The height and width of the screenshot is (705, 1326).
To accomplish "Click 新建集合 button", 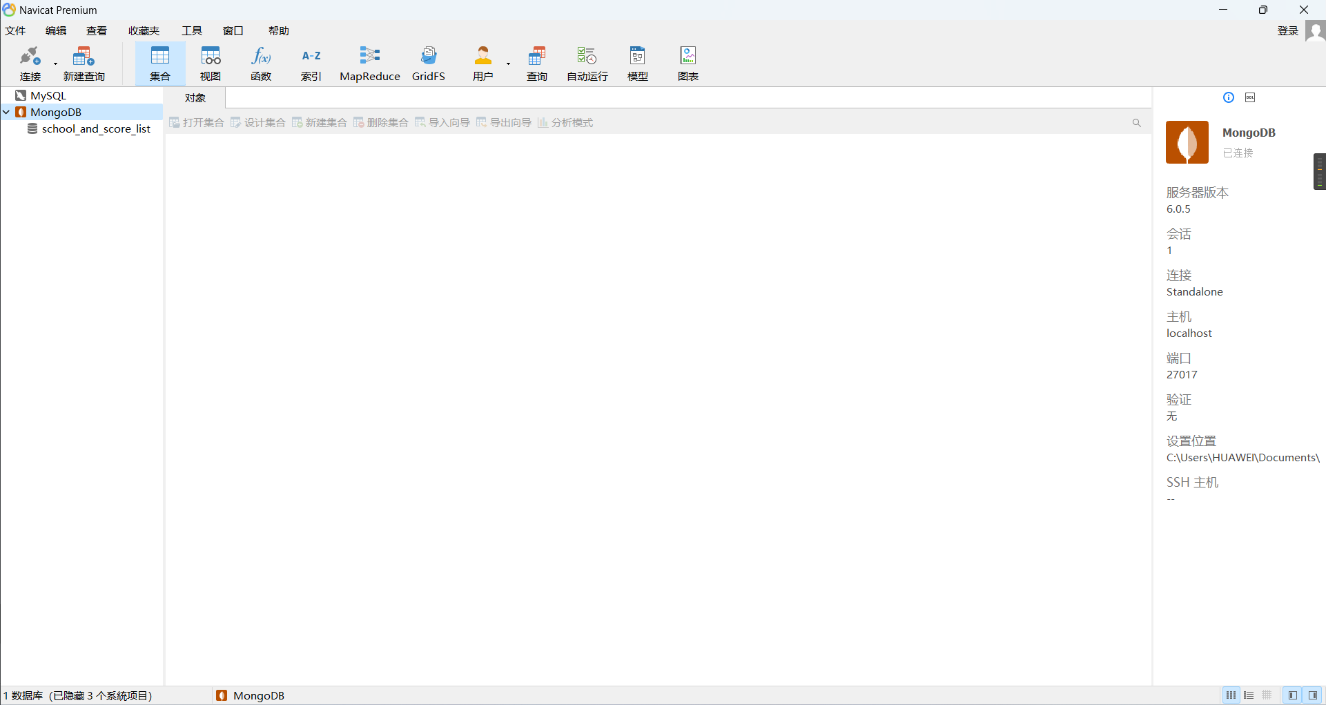I will pos(320,122).
